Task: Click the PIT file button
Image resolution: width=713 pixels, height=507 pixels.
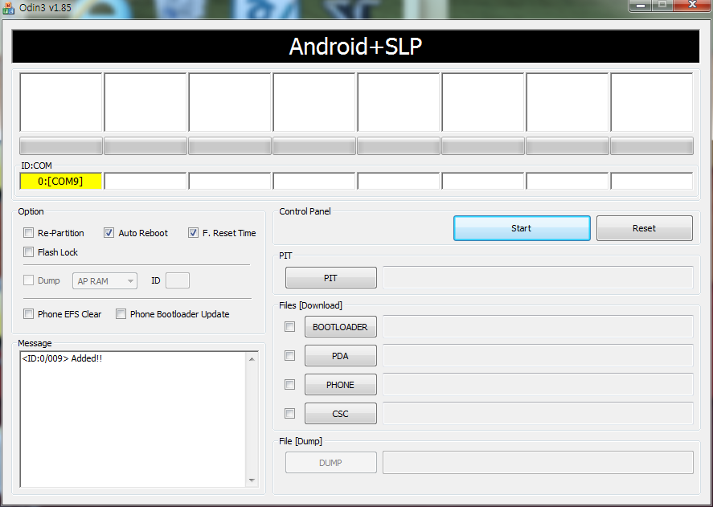Action: point(330,278)
